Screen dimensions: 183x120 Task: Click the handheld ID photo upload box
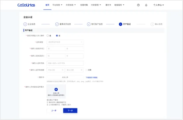pyautogui.click(x=56, y=91)
